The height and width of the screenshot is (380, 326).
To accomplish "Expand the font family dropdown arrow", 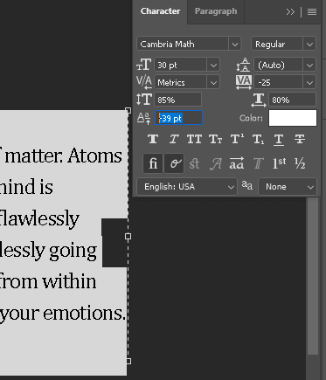I will [235, 45].
